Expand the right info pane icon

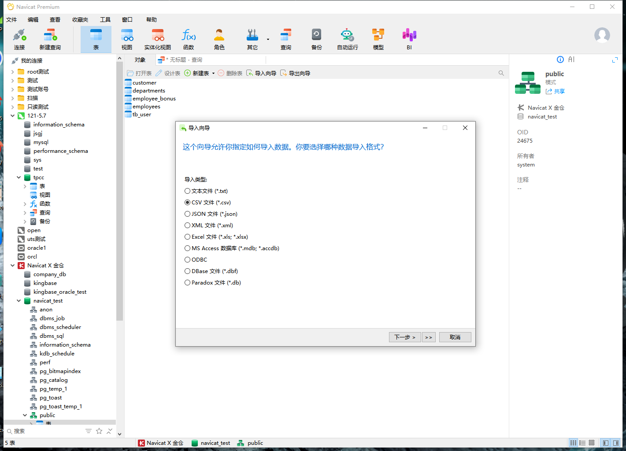tap(615, 59)
